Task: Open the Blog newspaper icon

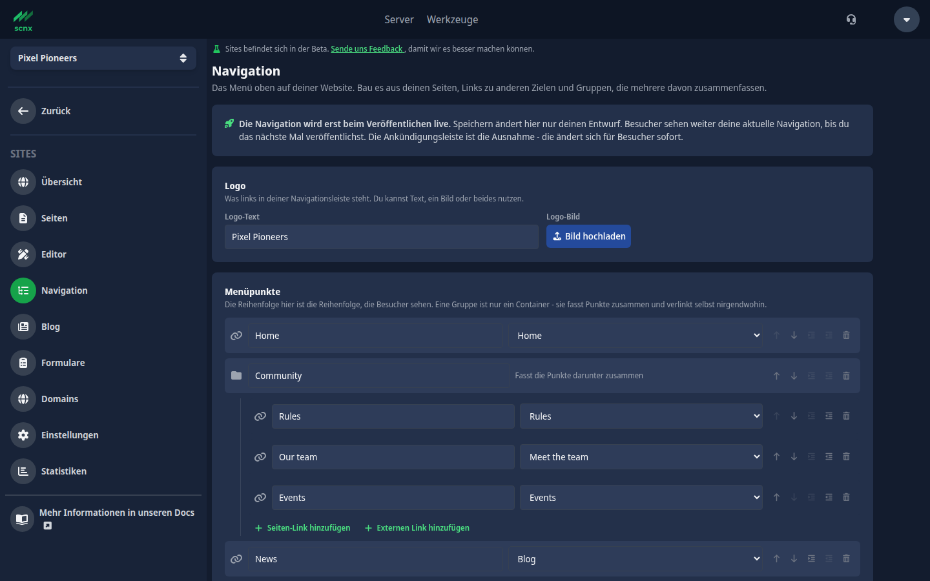Action: click(23, 327)
